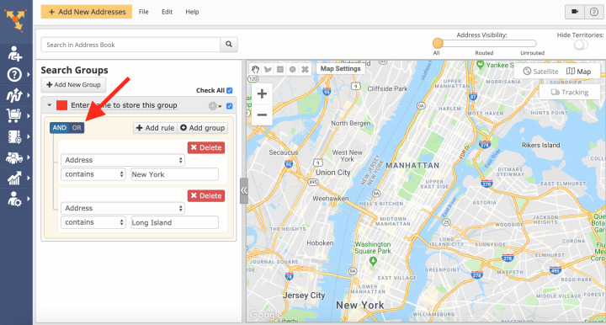Image resolution: width=606 pixels, height=325 pixels.
Task: Click Add rule button
Action: (x=156, y=128)
